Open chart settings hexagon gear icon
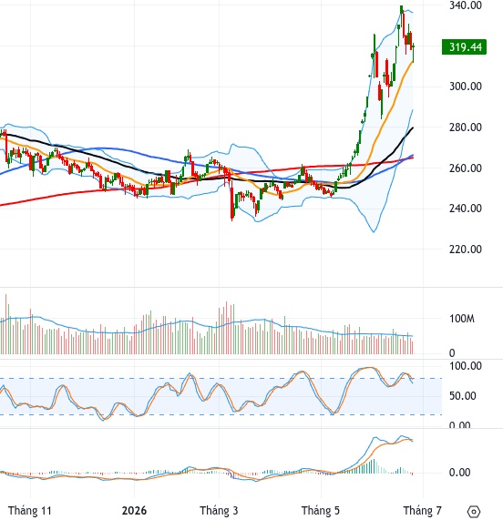This screenshot has width=503, height=520. (x=474, y=511)
